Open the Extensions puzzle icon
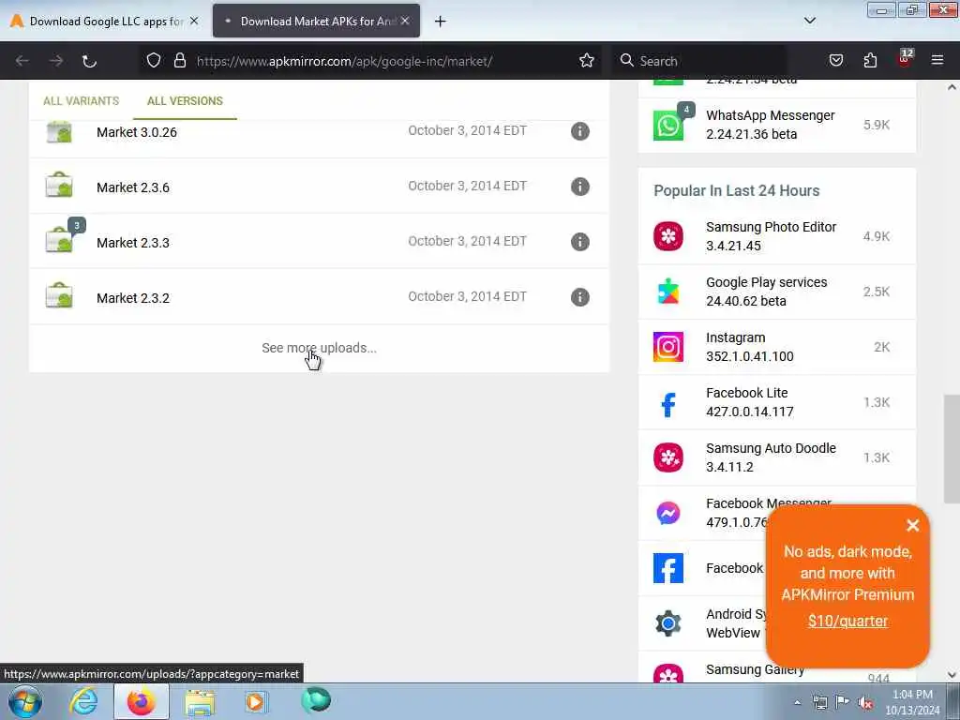960x720 pixels. (x=870, y=61)
